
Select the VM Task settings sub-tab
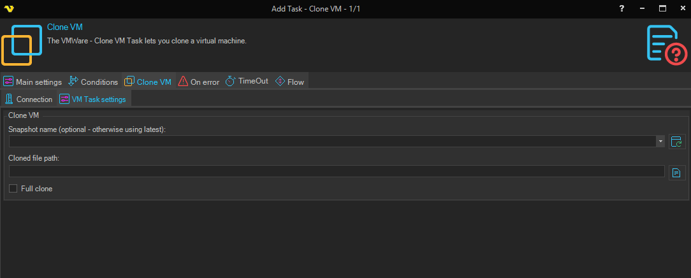(x=93, y=99)
